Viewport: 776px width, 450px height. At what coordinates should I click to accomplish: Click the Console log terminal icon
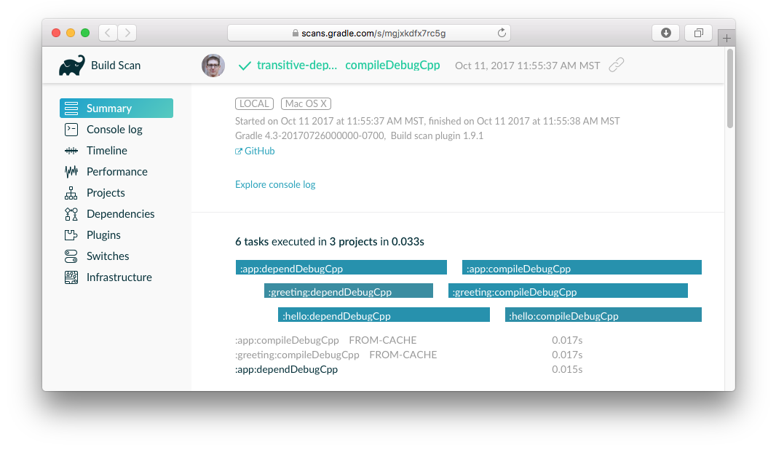point(71,129)
